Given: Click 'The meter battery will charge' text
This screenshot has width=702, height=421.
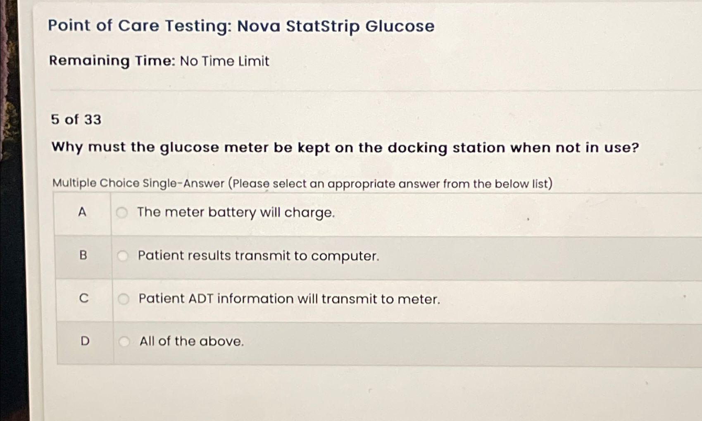Looking at the screenshot, I should tap(236, 213).
